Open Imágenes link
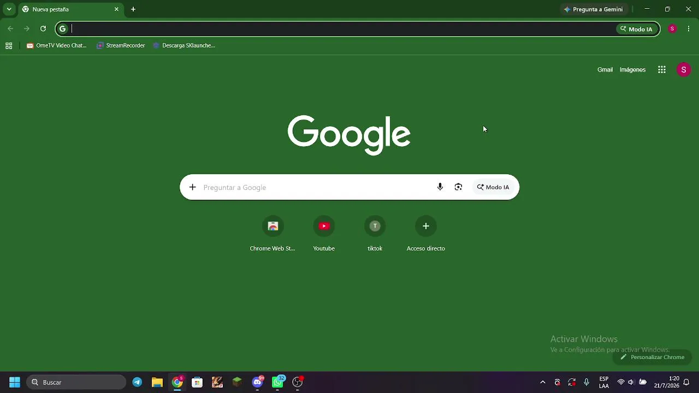This screenshot has width=699, height=393. (x=632, y=70)
